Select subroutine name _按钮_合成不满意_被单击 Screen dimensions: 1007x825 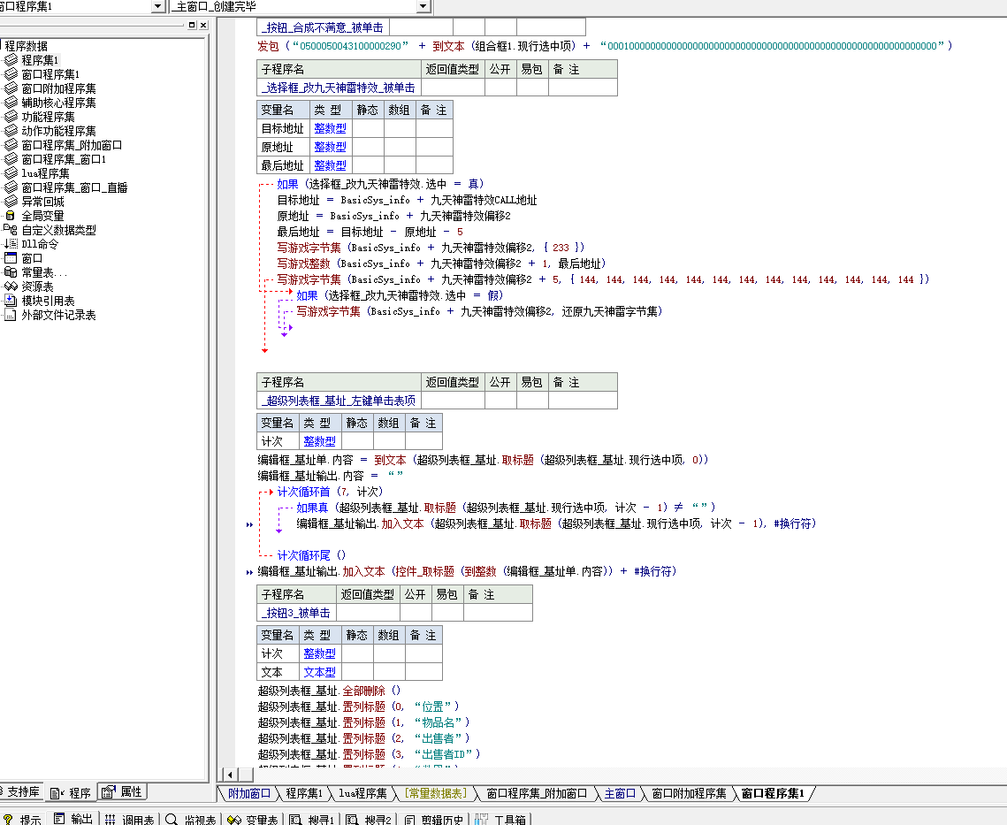coord(323,27)
